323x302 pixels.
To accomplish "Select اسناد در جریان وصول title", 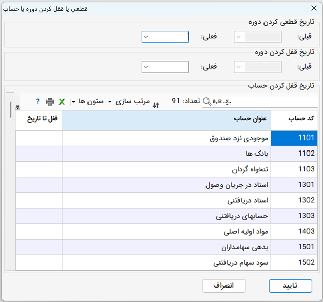I will (x=237, y=185).
